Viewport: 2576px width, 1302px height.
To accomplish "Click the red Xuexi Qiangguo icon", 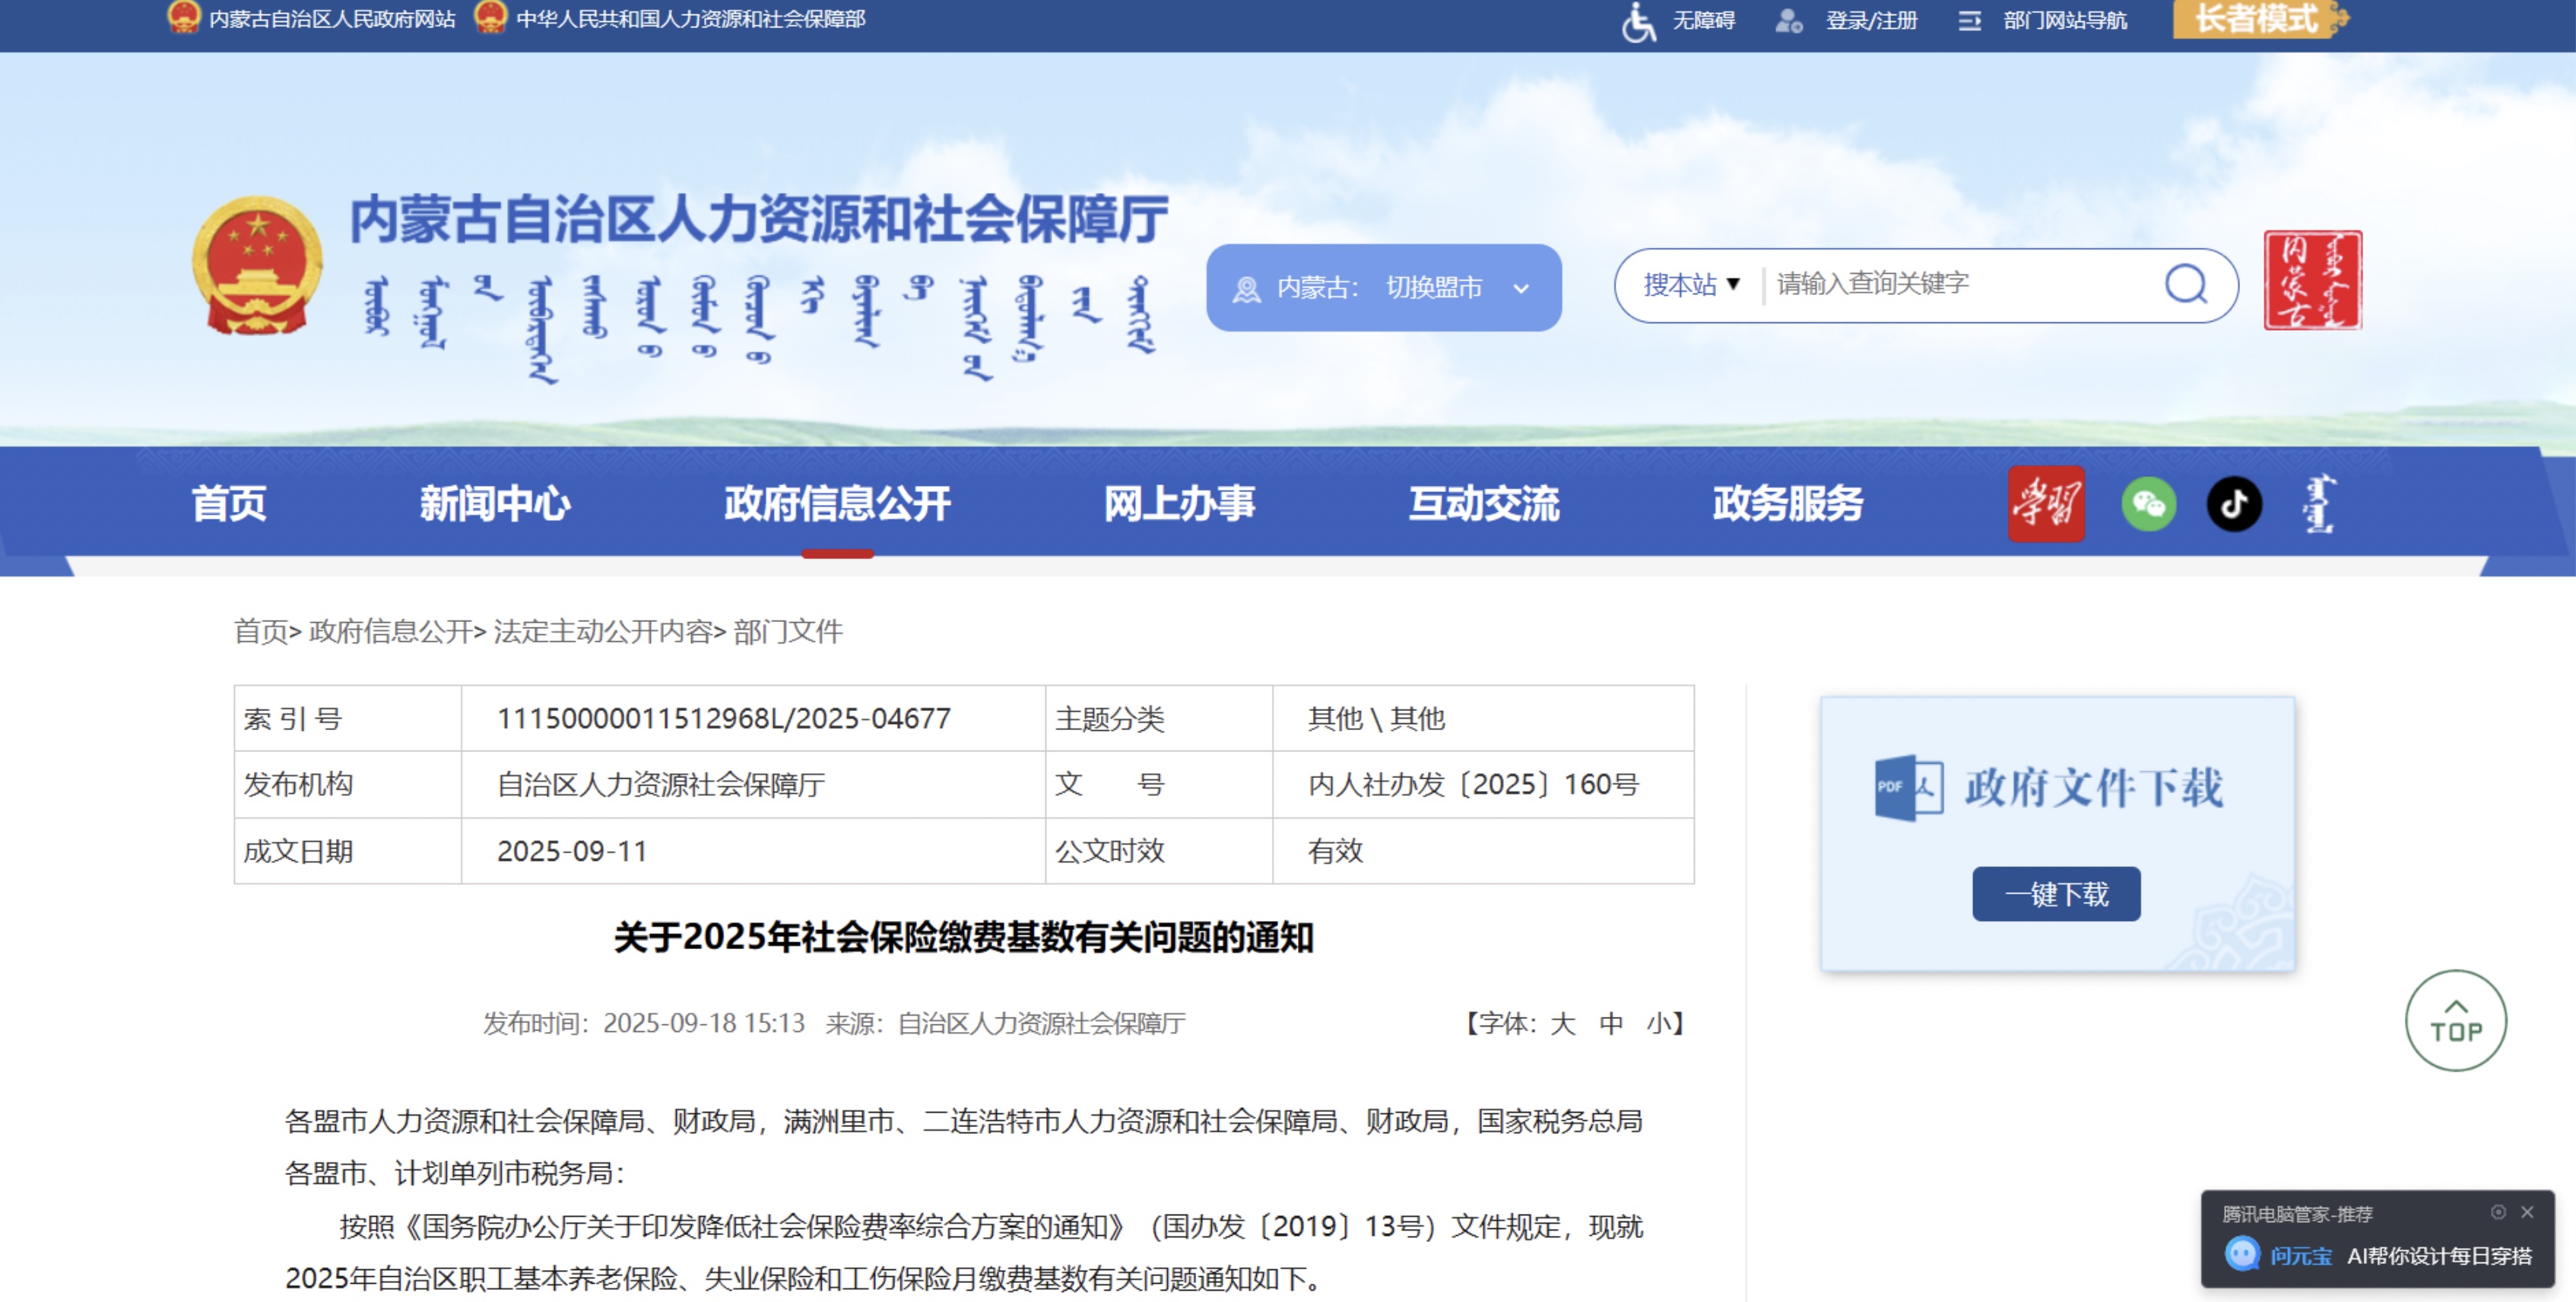I will [x=2045, y=504].
